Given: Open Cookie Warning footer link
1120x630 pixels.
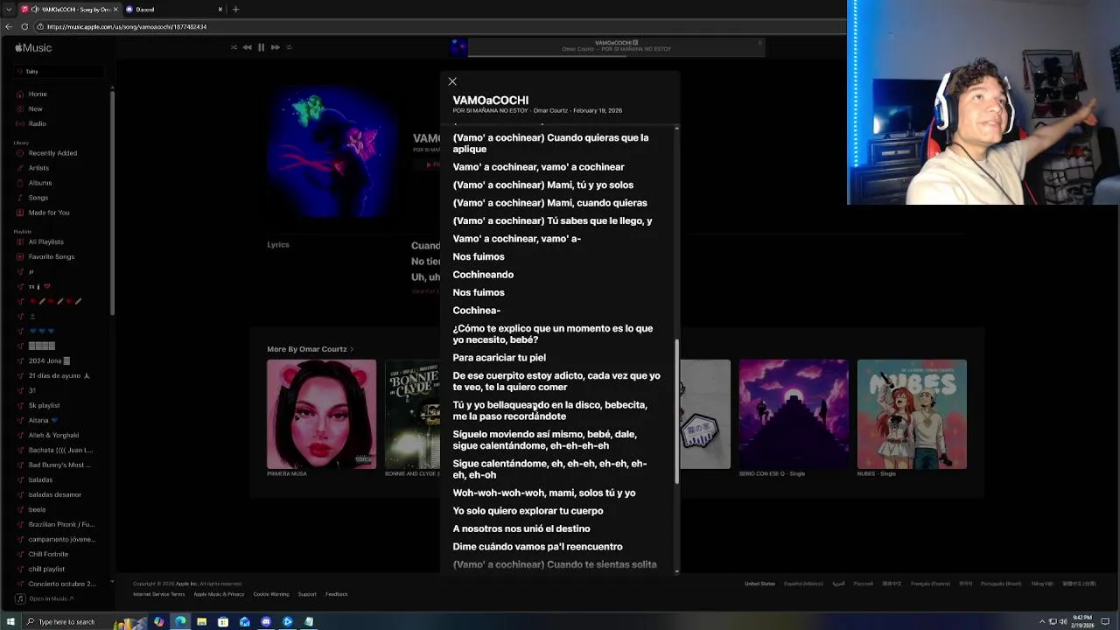Looking at the screenshot, I should coord(271,594).
